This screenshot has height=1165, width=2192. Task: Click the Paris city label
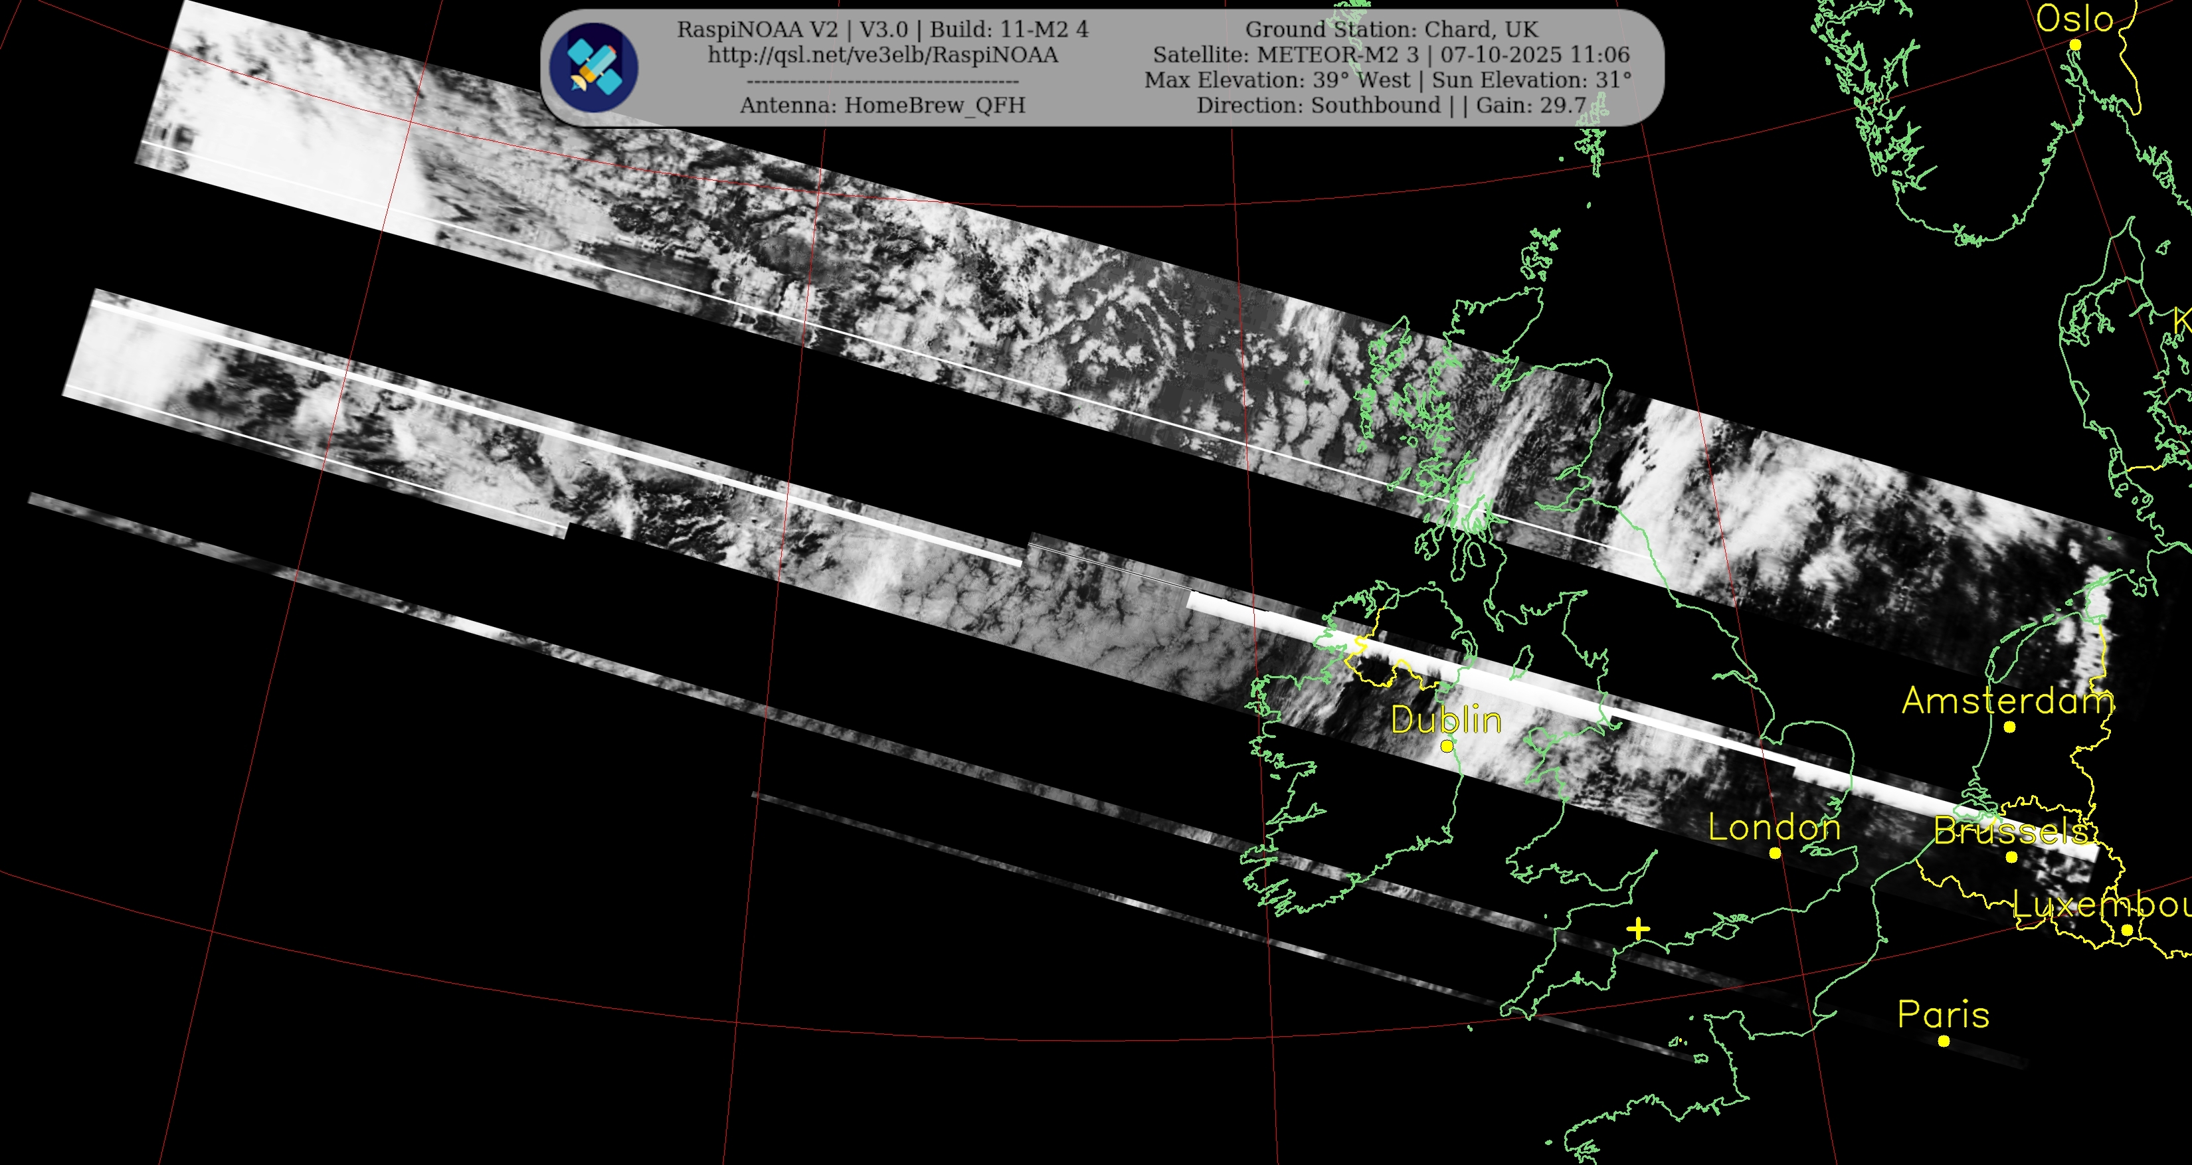click(1944, 1014)
